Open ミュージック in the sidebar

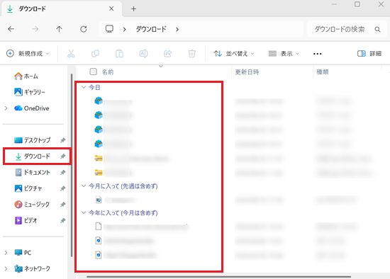[32, 204]
